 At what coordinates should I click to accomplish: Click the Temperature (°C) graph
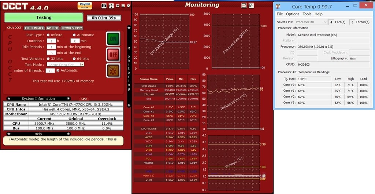pyautogui.click(x=233, y=102)
